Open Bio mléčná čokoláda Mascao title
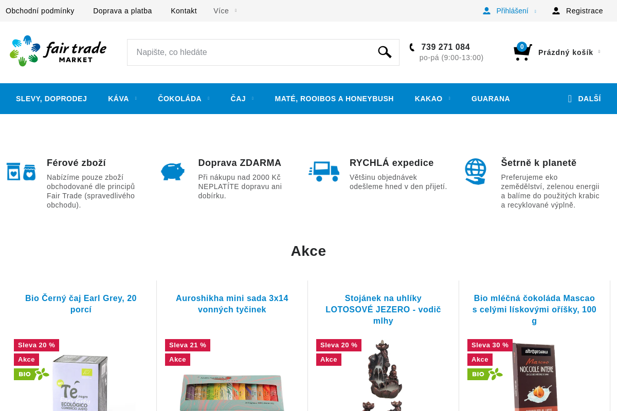The width and height of the screenshot is (617, 411). click(x=534, y=309)
